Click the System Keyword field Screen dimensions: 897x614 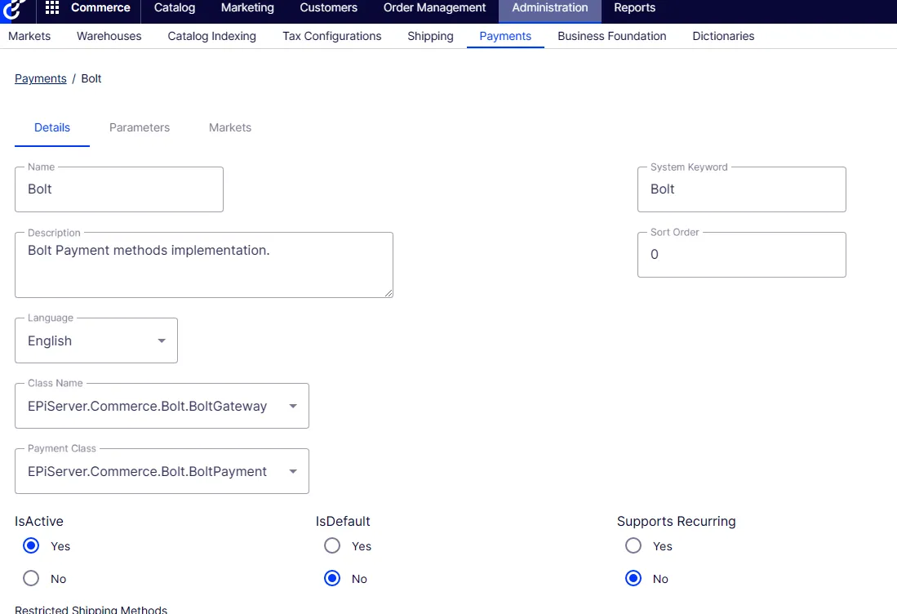click(x=741, y=189)
